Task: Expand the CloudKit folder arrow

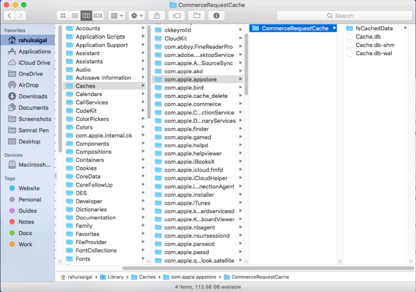Action: pos(240,38)
